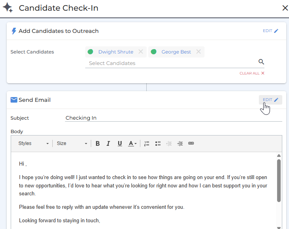Screen dimensions: 289x229
Task: Remove George Best from candidates
Action: (x=198, y=52)
